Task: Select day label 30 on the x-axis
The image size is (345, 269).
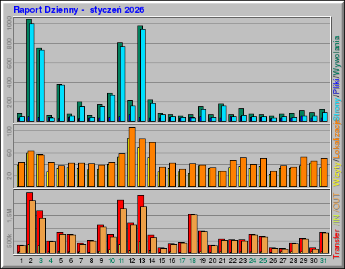Action: (313, 261)
